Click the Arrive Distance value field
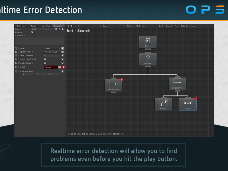Viewport: 228px width, 171px height. coord(52,56)
